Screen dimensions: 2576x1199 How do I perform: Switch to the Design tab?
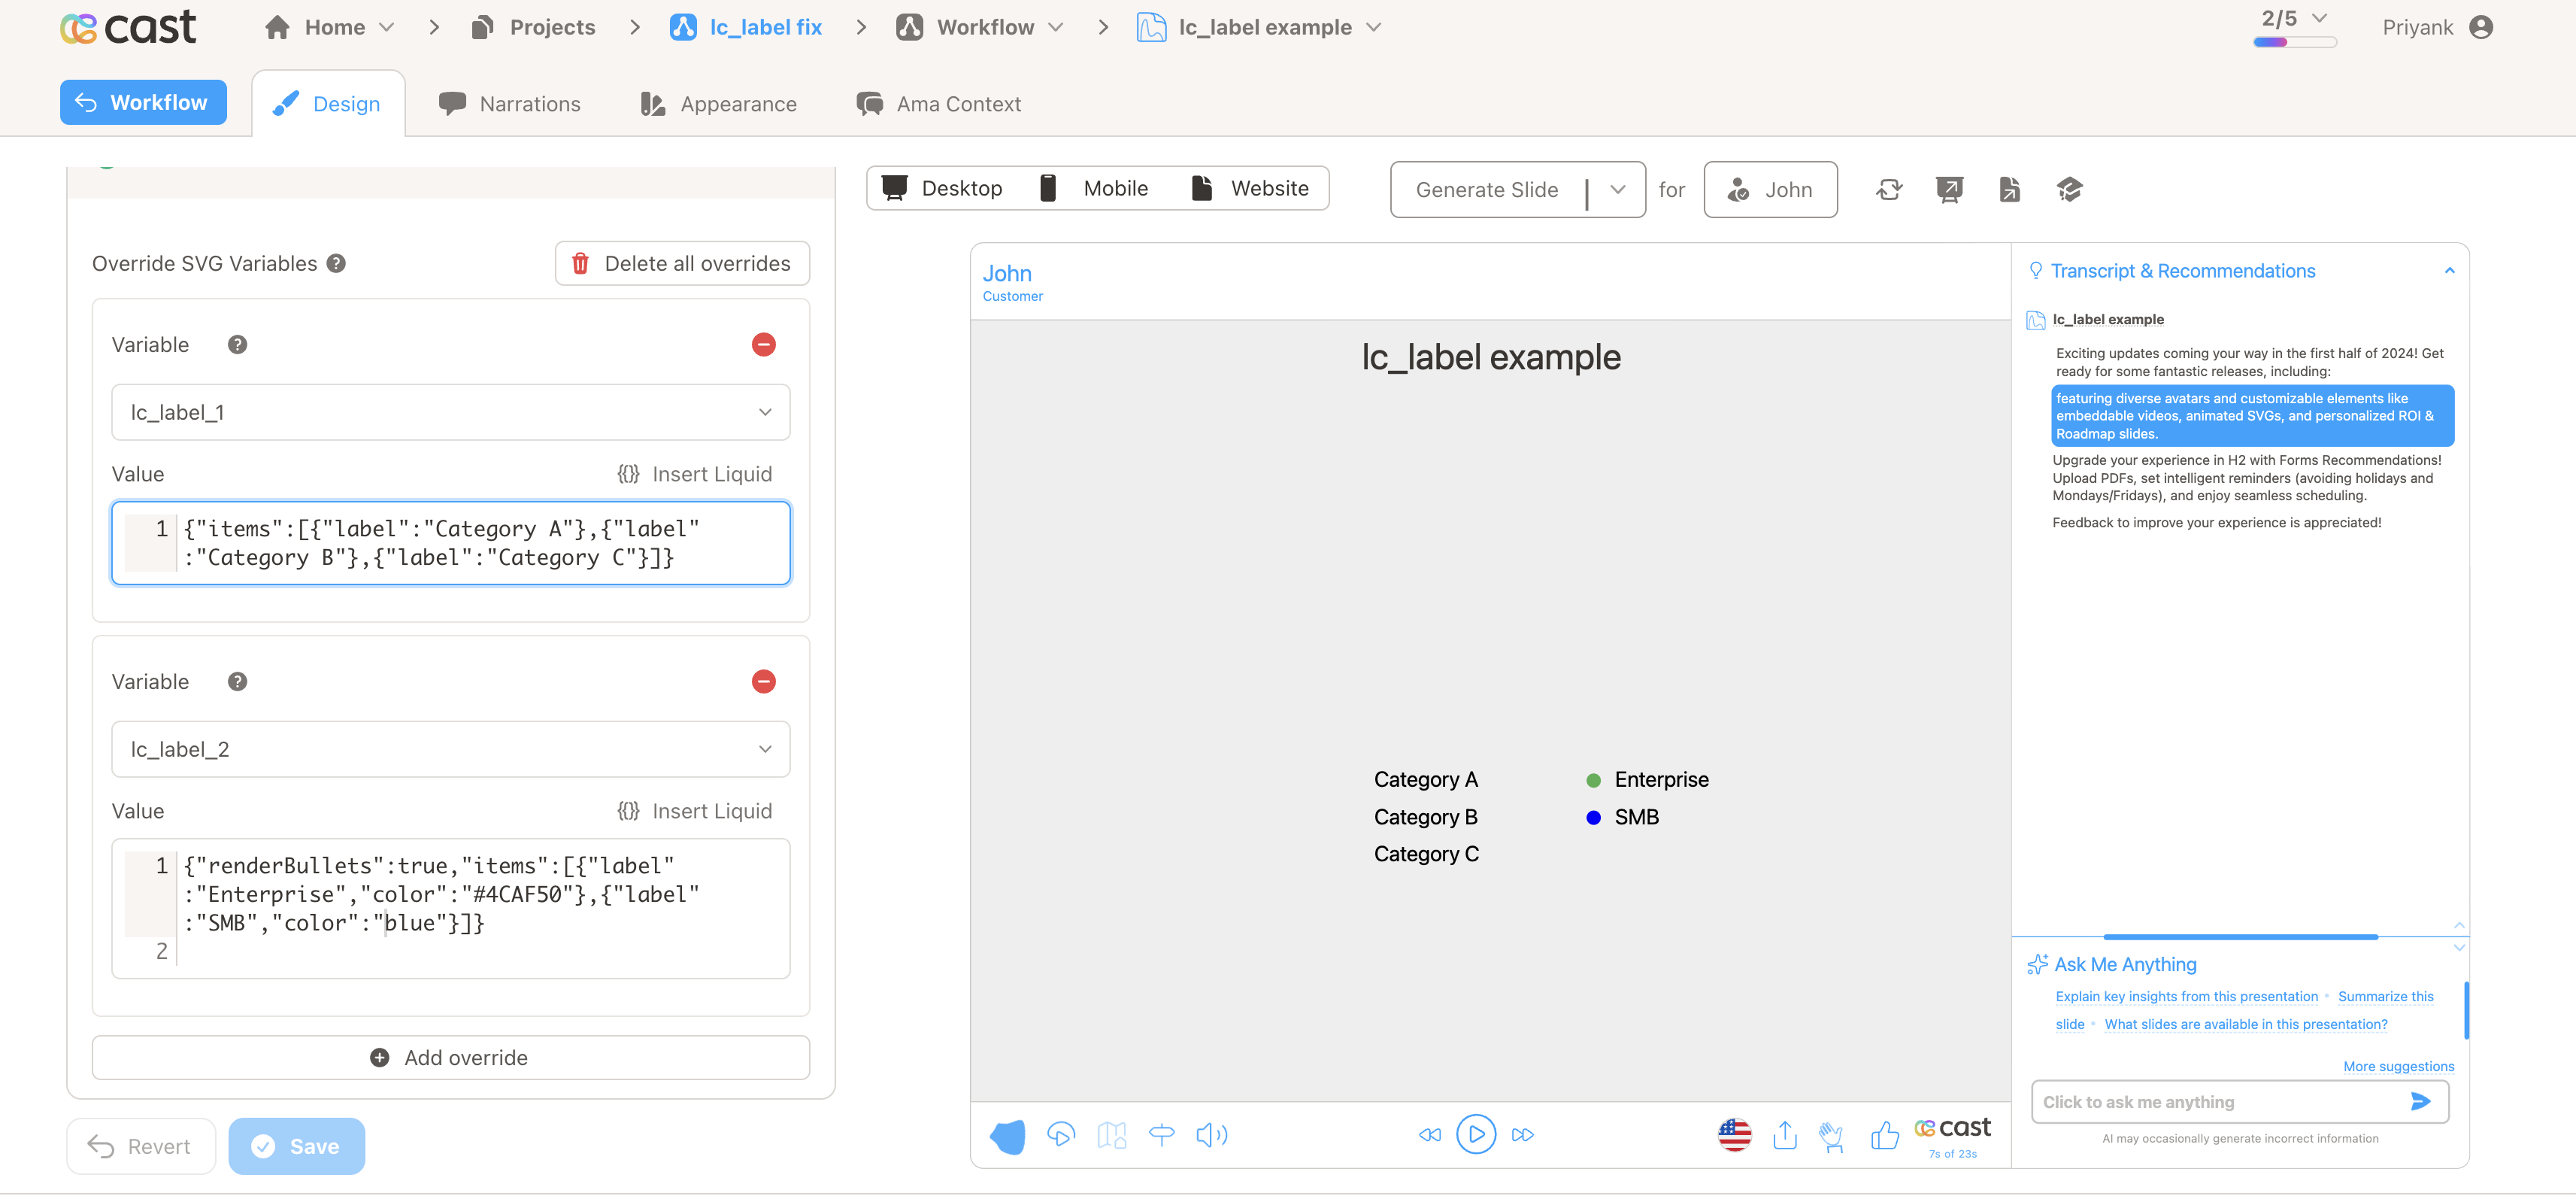point(327,104)
